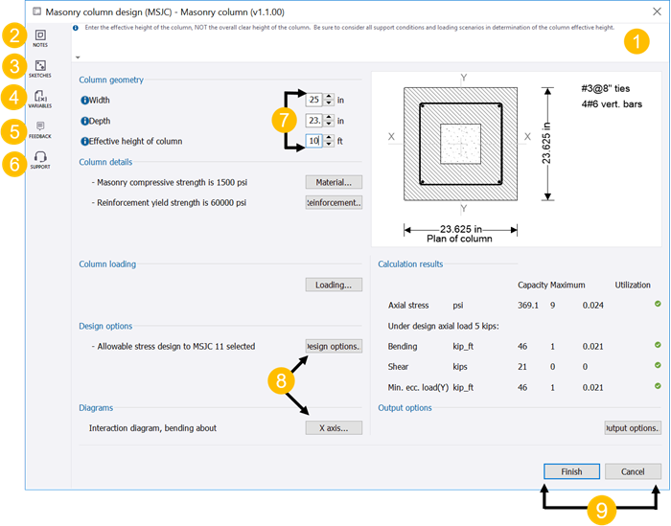
Task: Decrease Depth with the down arrow
Action: (329, 124)
